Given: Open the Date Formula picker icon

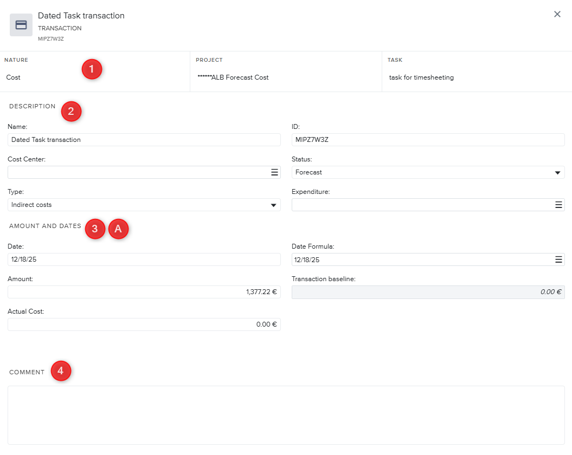Looking at the screenshot, I should [558, 259].
